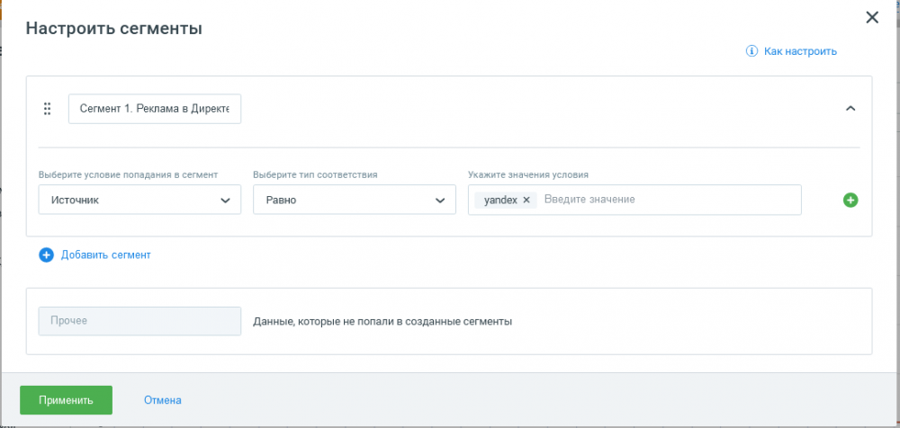Click the drag handle dots beside Segment 1

(48, 109)
